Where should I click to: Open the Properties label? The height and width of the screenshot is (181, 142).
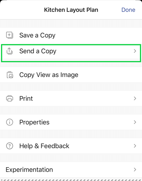point(34,122)
